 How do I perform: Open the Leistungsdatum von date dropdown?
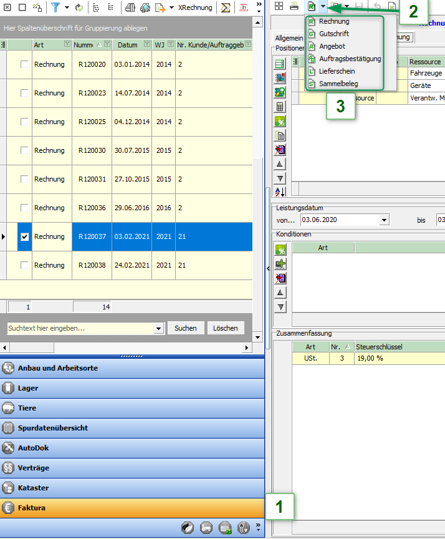pos(384,220)
